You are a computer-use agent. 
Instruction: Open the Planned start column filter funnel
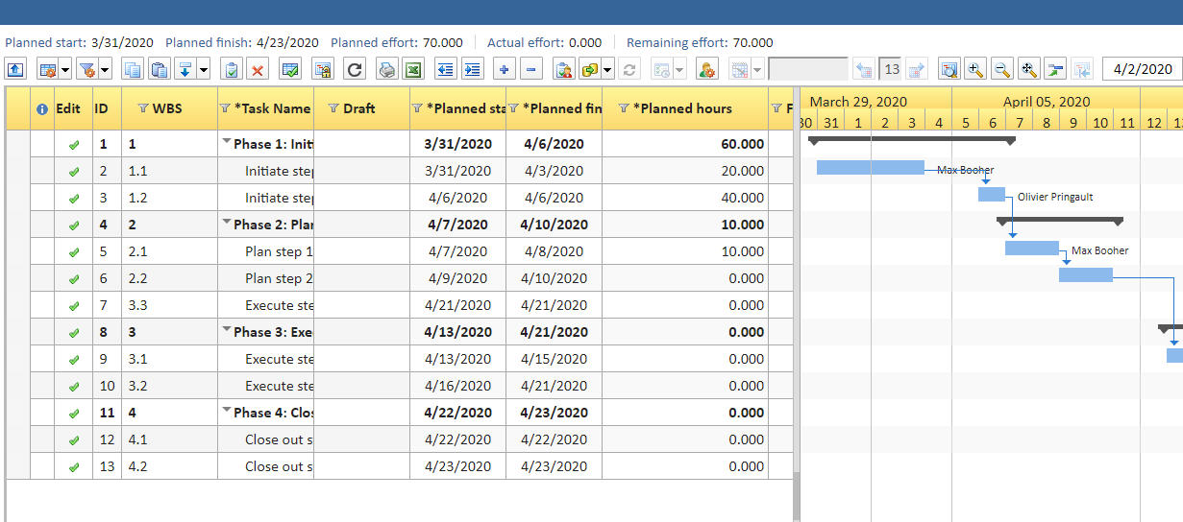[417, 108]
